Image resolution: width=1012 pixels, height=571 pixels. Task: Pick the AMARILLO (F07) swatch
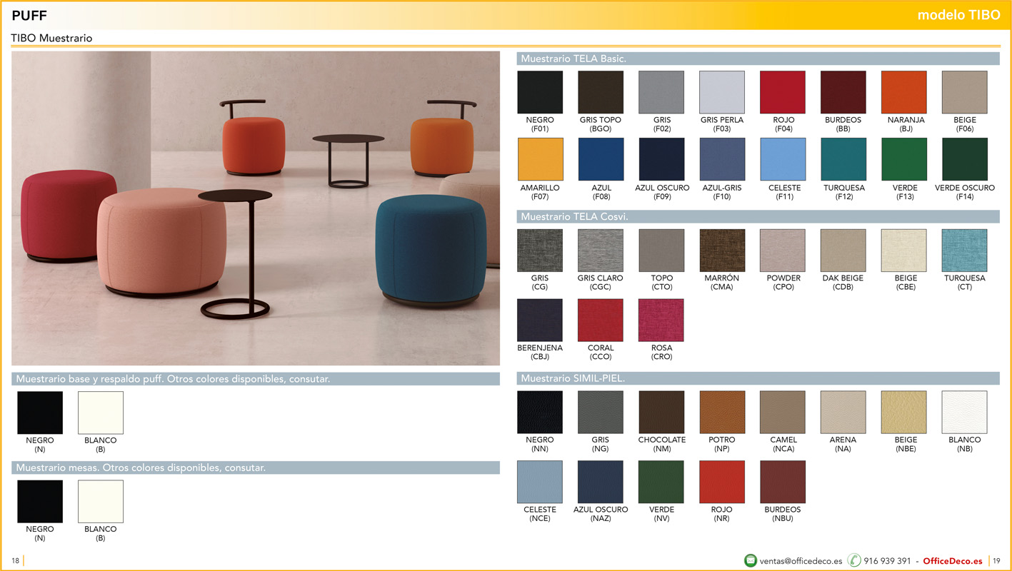click(x=540, y=159)
